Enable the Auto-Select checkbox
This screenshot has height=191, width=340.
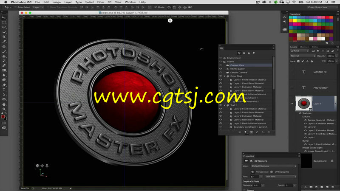15,7
